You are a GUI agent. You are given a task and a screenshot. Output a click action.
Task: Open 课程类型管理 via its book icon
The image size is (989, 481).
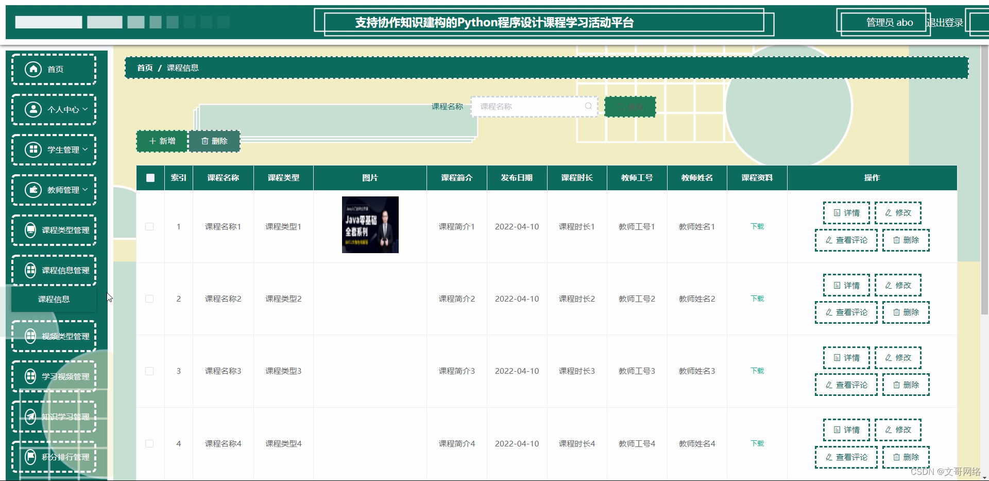[x=30, y=230]
